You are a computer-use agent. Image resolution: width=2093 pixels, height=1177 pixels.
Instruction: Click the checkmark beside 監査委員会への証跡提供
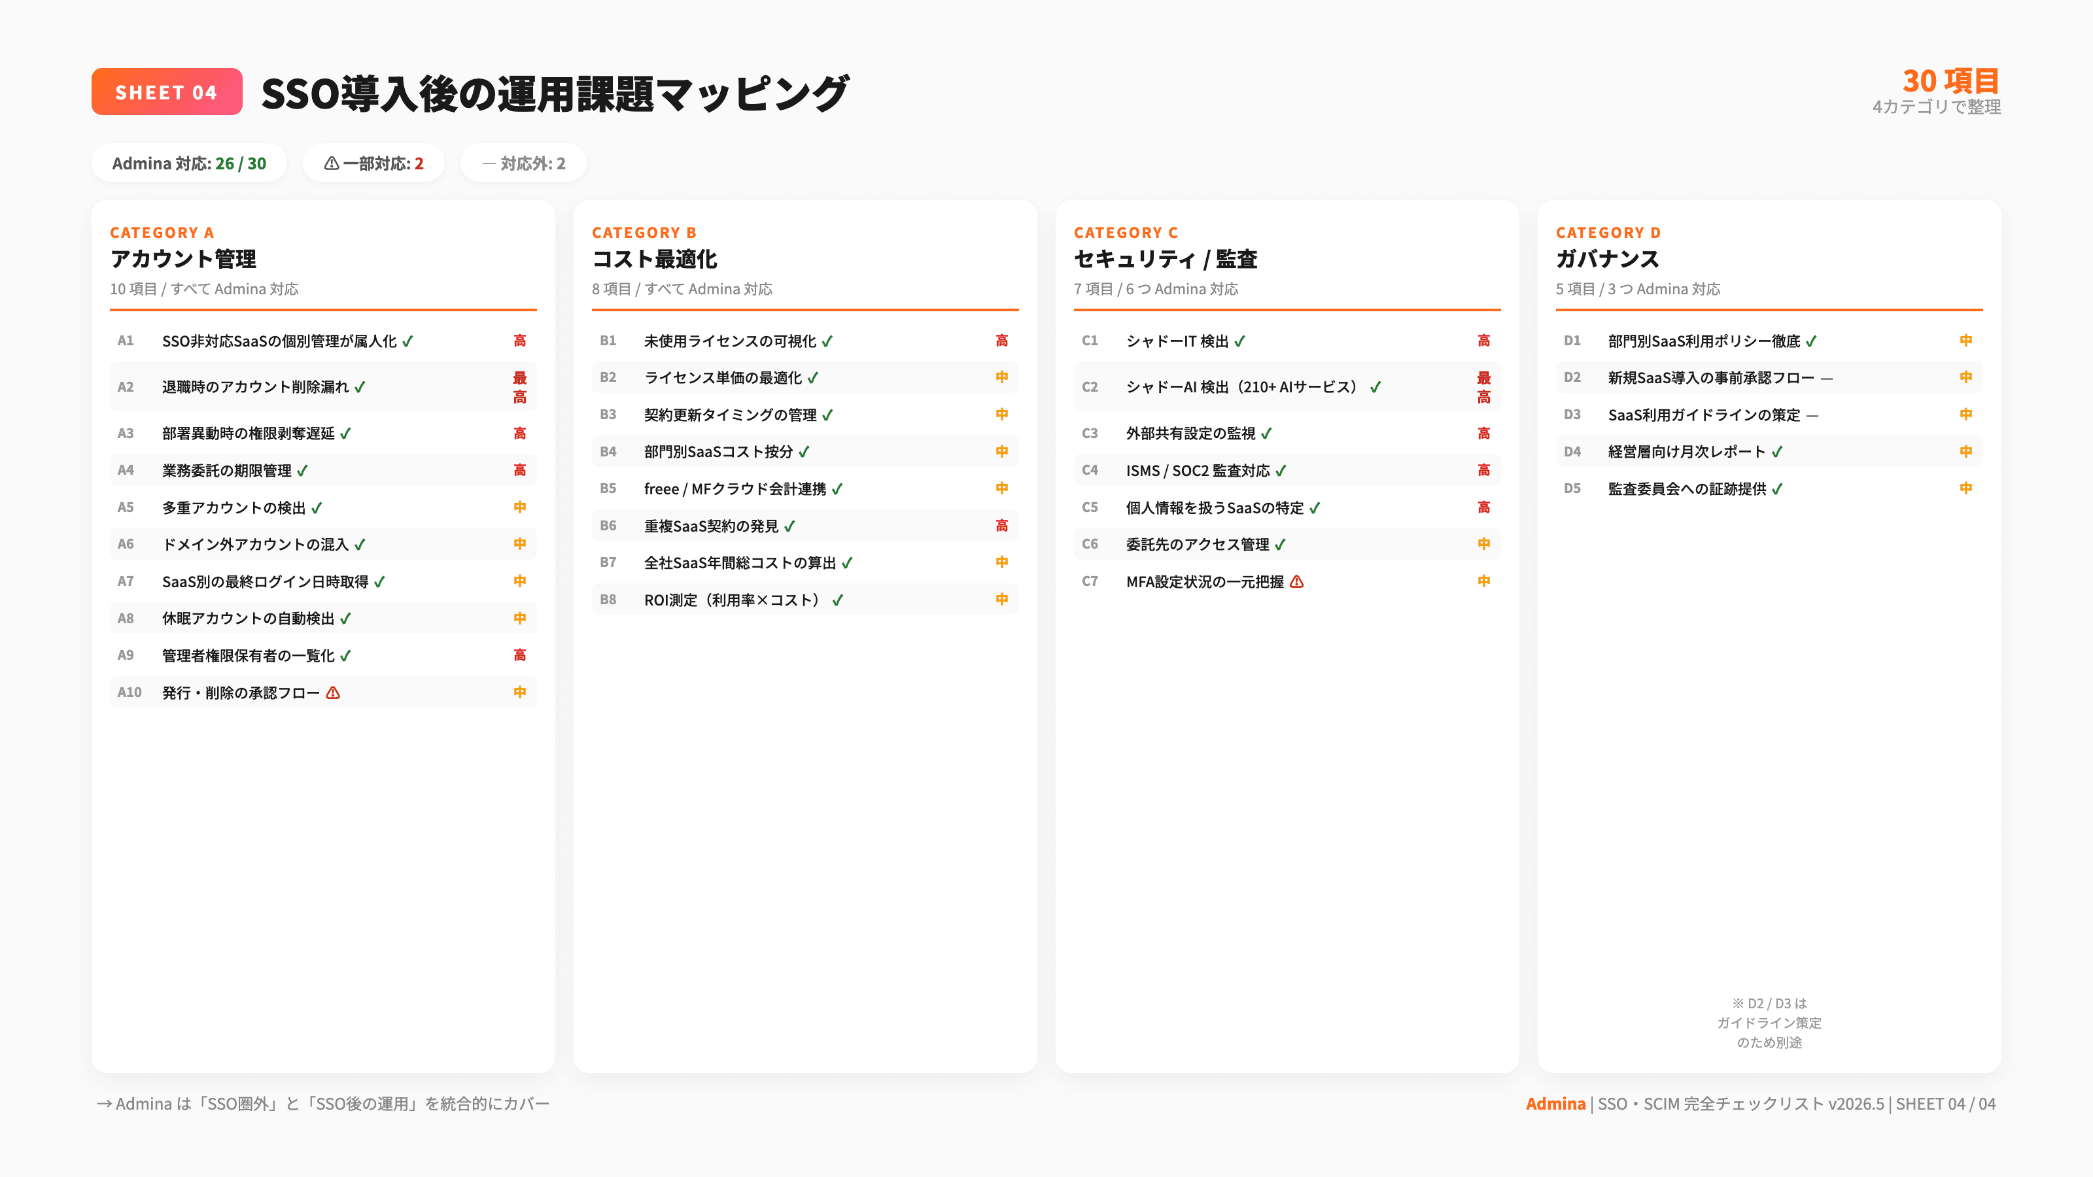point(1778,489)
